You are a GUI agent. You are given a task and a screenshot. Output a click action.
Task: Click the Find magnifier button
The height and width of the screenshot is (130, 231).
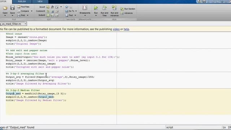(69, 15)
